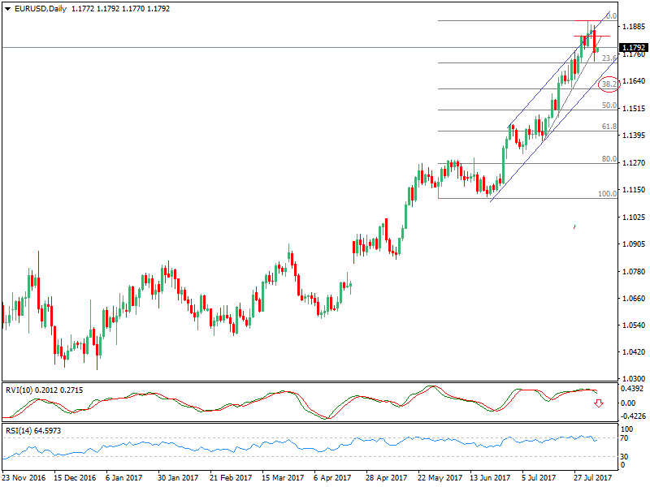
Task: Click the dashed 70 level in RSI panel
Action: tap(325, 437)
